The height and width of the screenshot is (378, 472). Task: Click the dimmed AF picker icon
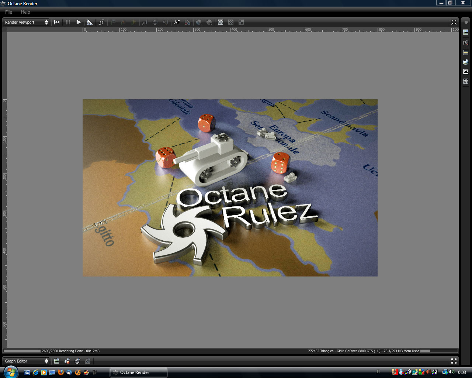(145, 22)
